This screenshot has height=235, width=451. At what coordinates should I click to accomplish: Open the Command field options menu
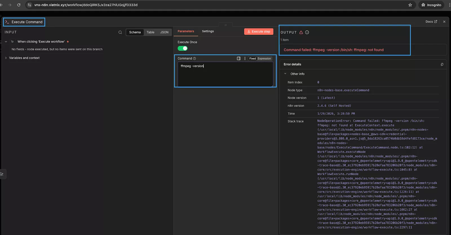(x=245, y=58)
